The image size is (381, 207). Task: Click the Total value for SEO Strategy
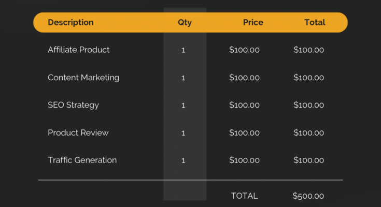pos(308,105)
